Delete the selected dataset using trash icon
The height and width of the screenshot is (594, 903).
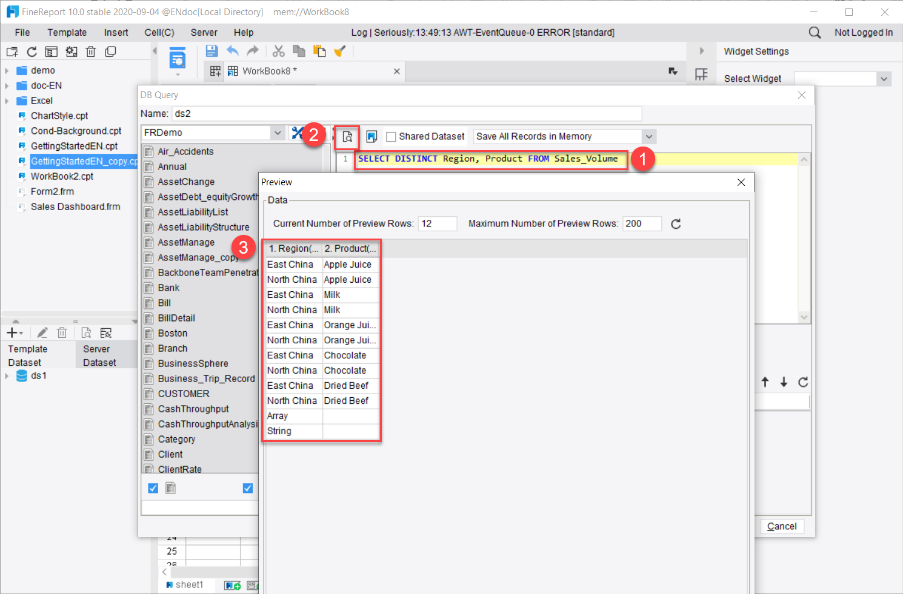pos(62,332)
